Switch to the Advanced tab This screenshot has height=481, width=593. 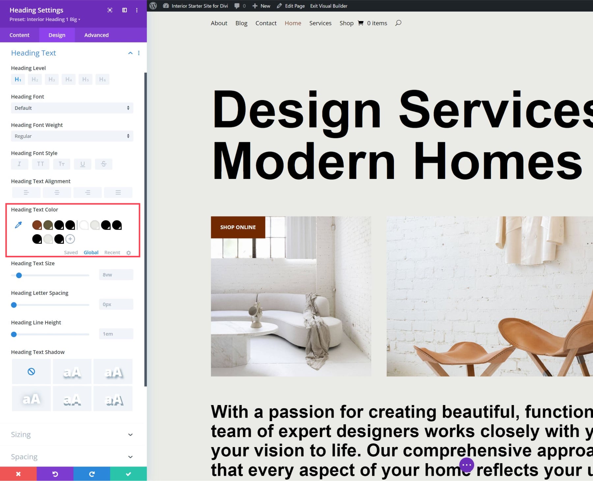coord(96,35)
